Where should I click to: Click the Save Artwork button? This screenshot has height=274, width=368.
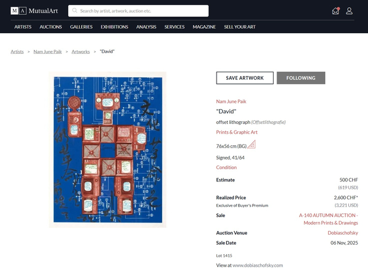(x=245, y=78)
